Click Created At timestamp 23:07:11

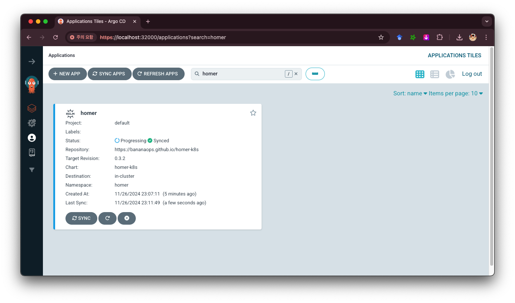click(137, 194)
